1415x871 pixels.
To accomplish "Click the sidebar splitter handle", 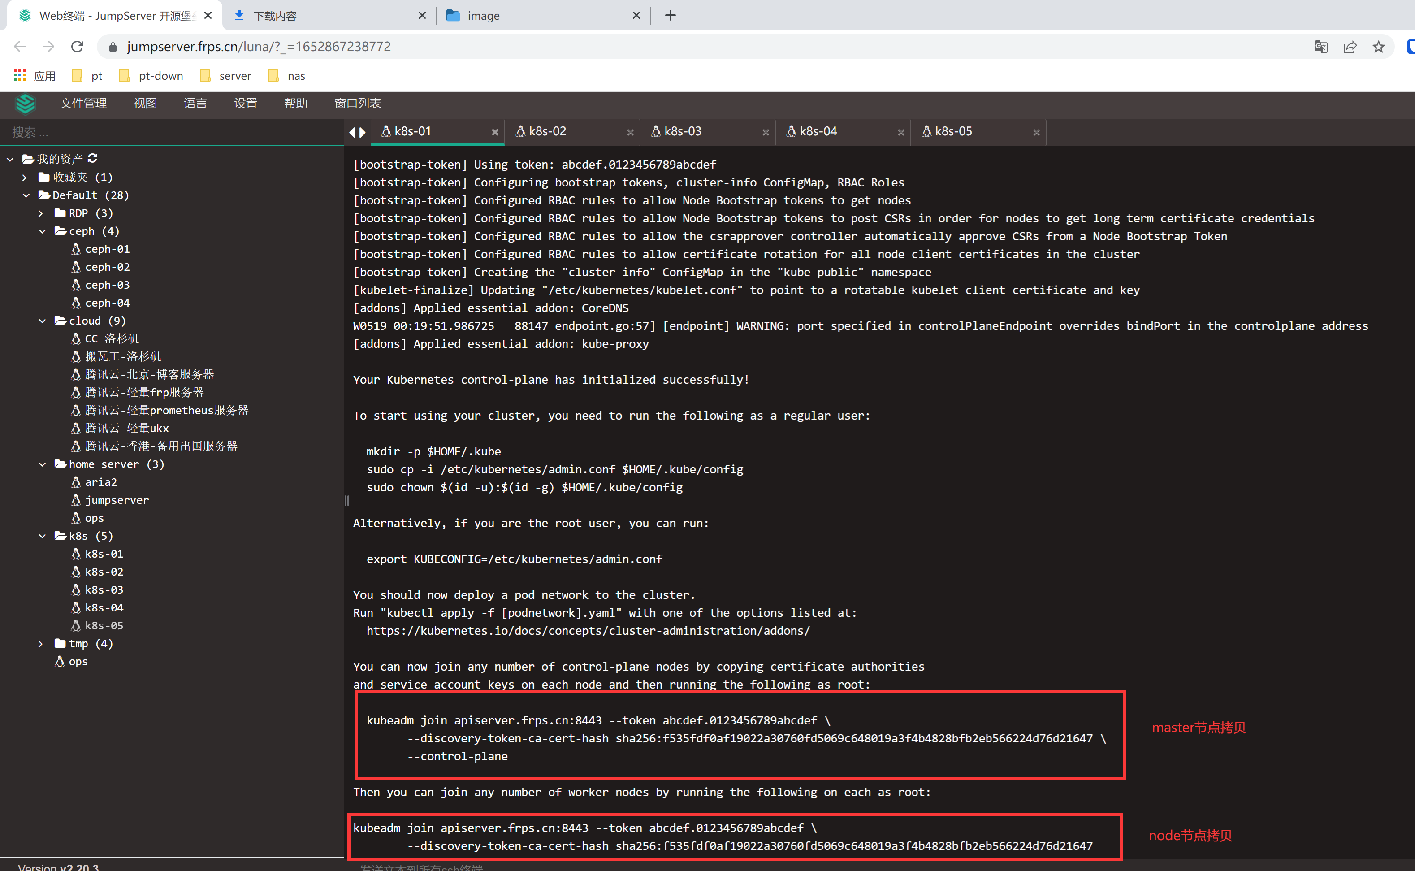I will tap(347, 501).
